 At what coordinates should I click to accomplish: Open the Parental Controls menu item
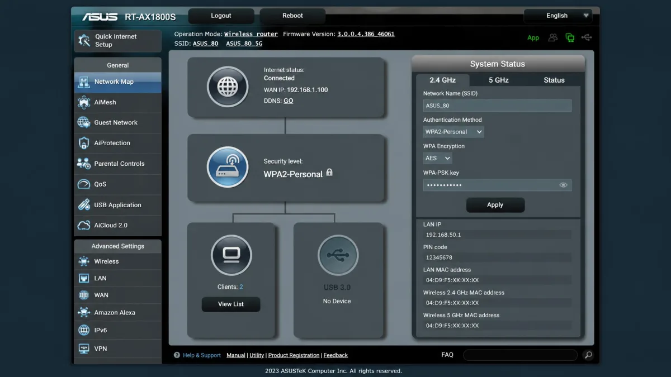(x=117, y=164)
